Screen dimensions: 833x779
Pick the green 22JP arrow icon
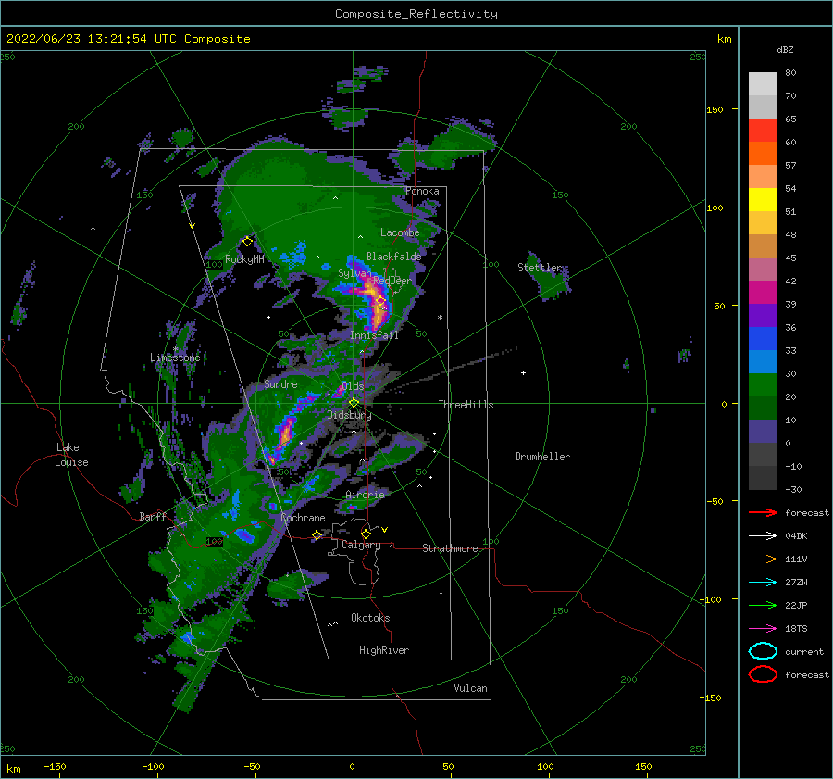[763, 605]
